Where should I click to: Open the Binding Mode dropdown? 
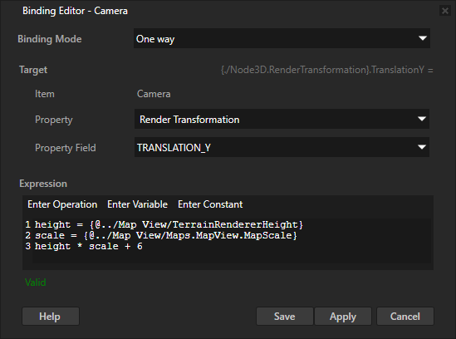(282, 38)
